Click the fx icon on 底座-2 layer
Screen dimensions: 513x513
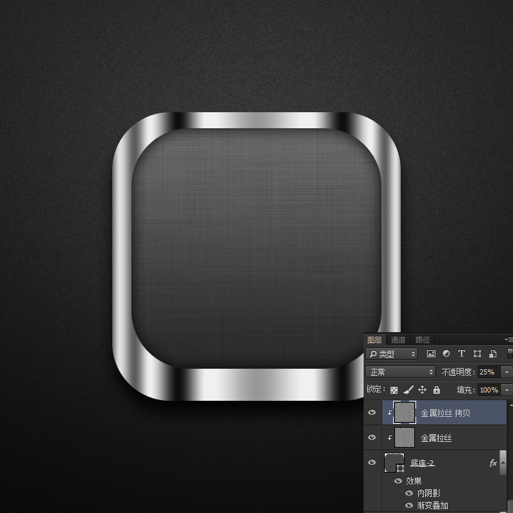[x=493, y=462]
